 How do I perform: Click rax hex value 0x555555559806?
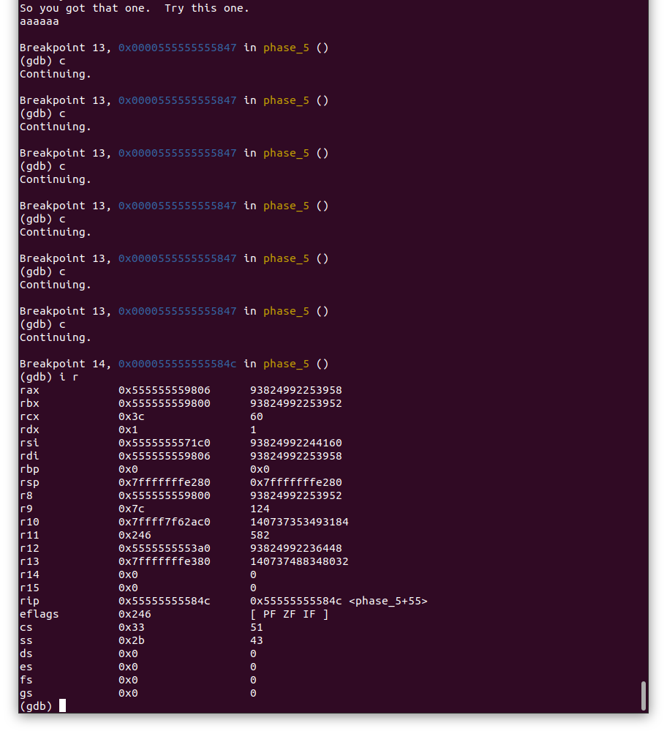point(164,390)
